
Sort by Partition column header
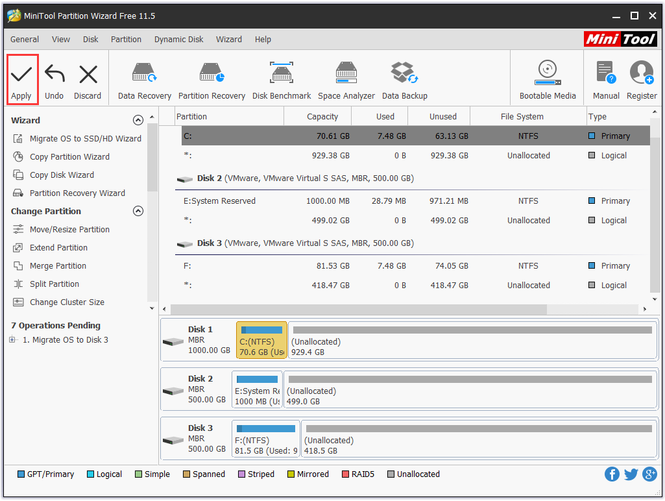(230, 117)
